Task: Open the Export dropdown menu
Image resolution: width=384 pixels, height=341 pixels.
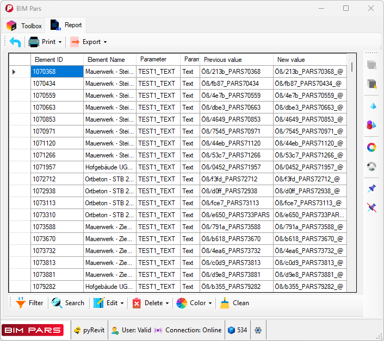Action: (x=105, y=42)
